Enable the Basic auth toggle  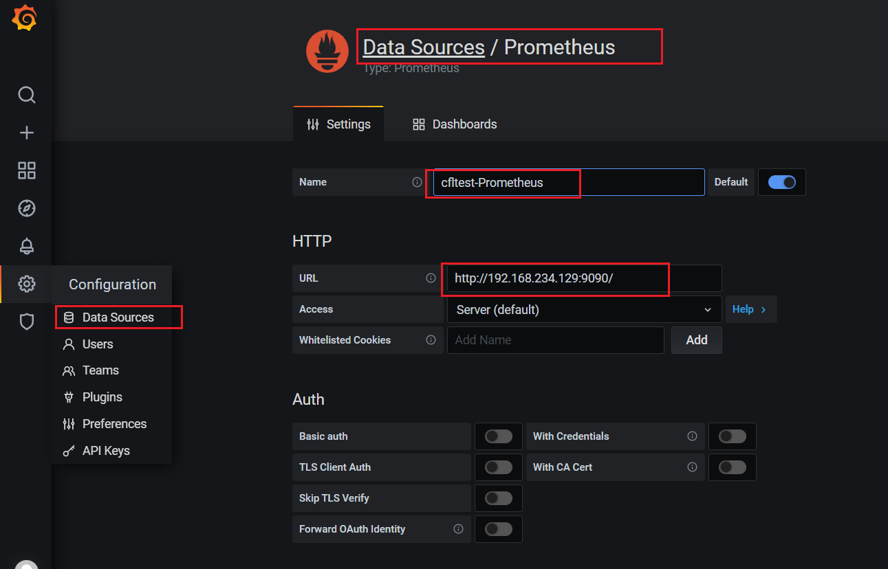498,436
